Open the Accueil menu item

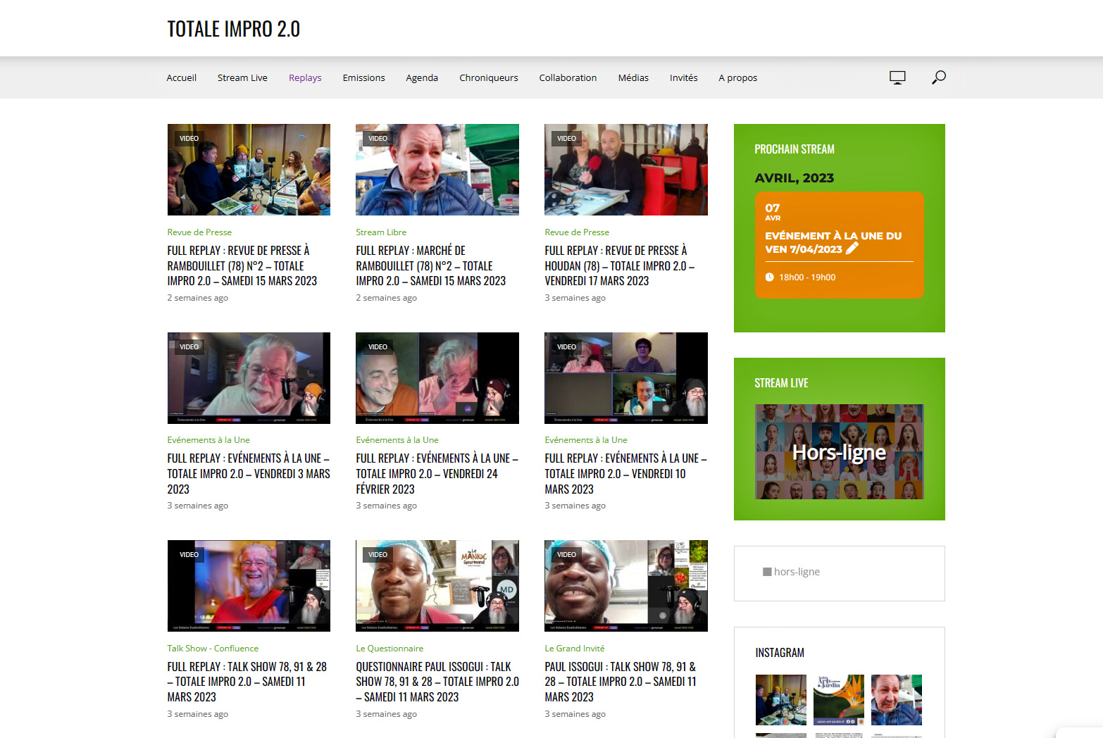click(181, 77)
